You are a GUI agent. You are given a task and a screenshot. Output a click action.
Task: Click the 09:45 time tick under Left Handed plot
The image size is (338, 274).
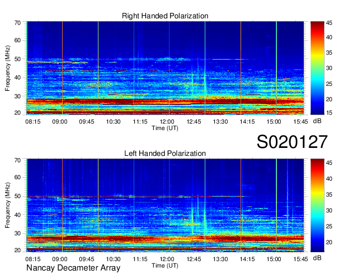86,259
